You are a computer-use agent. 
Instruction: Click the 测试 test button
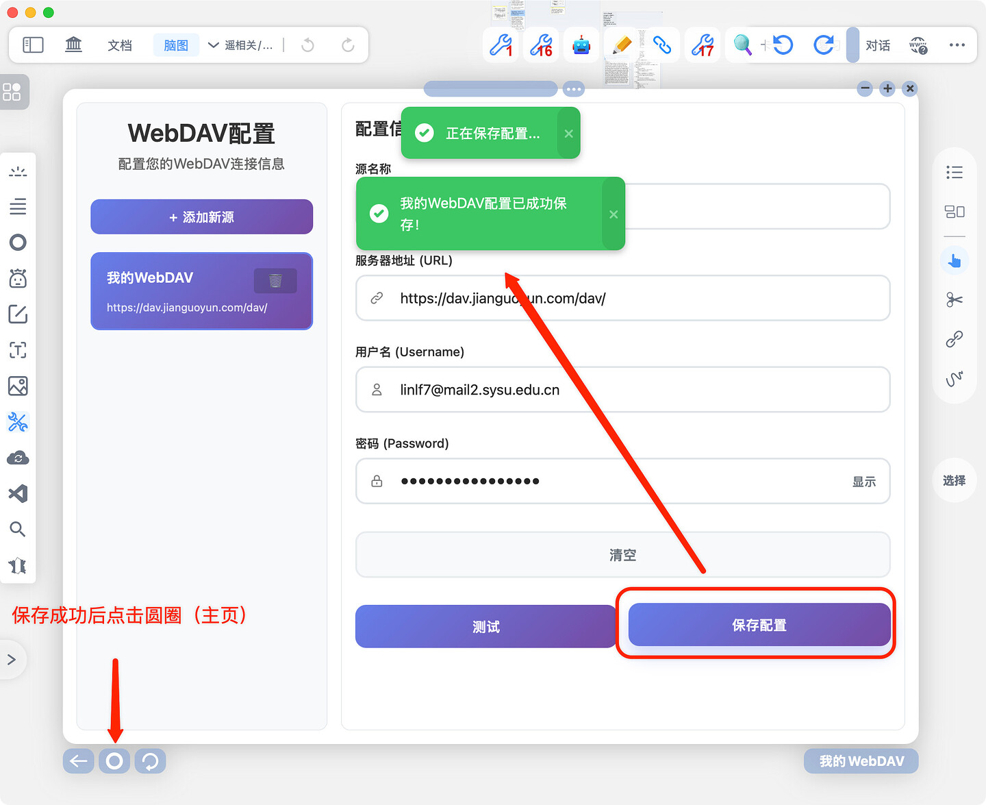(x=486, y=627)
